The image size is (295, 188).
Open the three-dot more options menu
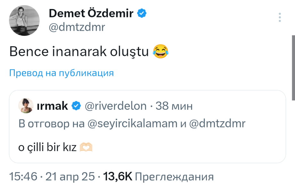(x=280, y=17)
